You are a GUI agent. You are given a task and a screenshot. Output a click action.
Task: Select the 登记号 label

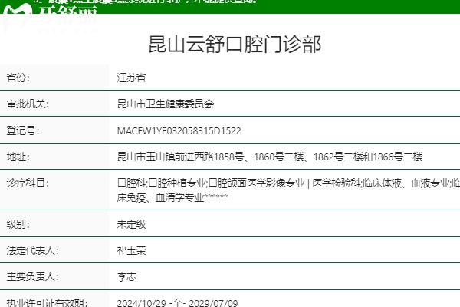click(23, 130)
